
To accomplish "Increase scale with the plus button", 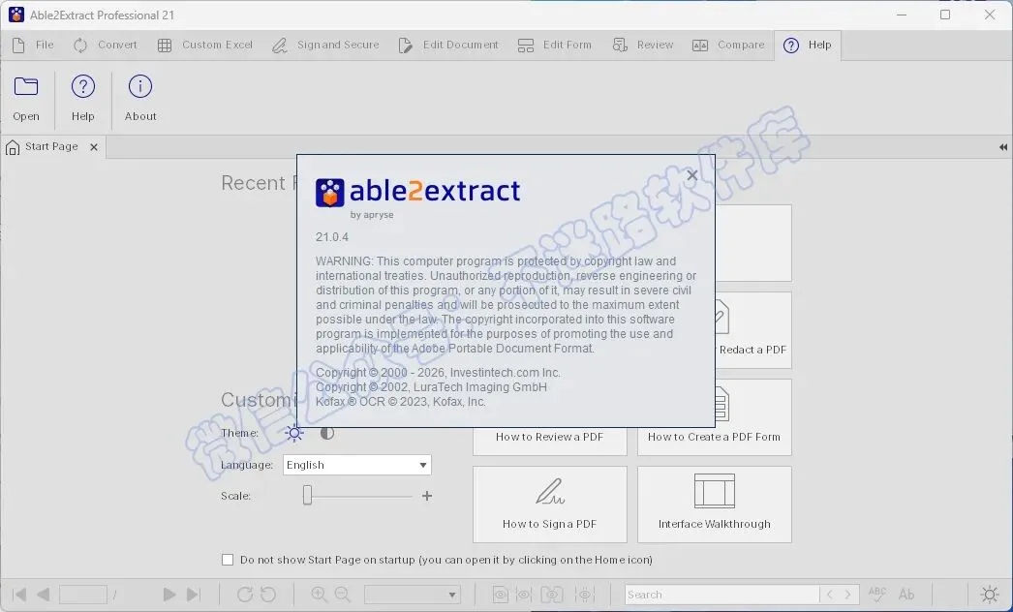I will 427,496.
